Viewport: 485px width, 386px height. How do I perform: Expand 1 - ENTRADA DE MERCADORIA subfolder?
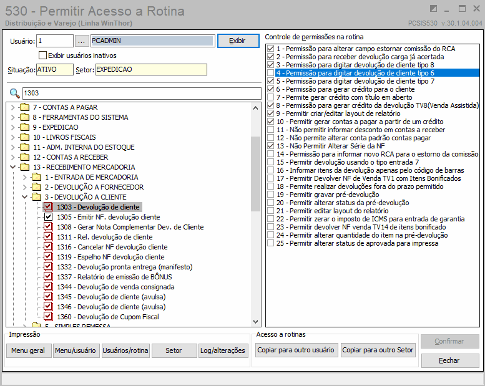click(25, 177)
